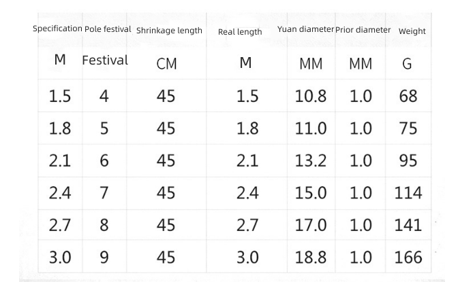Select the weight value 166
475x282 pixels.
[408, 258]
